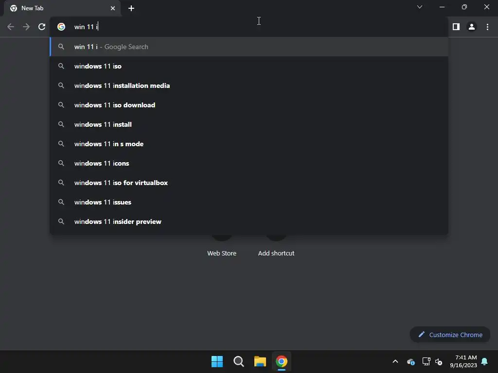Pick 'windows 11 in s mode' suggestion

pos(249,144)
